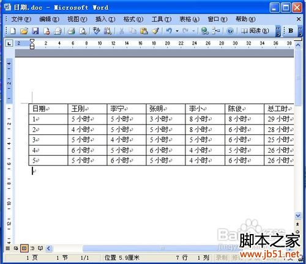Click vertical scrollbar down arrow
Screen dimensions: 306x264
[x=298, y=216]
